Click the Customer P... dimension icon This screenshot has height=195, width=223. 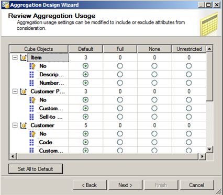[x=23, y=91]
